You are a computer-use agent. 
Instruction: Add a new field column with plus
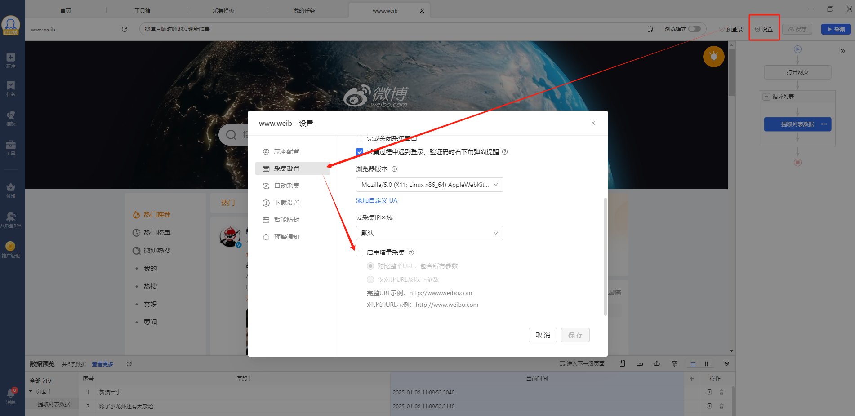pyautogui.click(x=692, y=379)
